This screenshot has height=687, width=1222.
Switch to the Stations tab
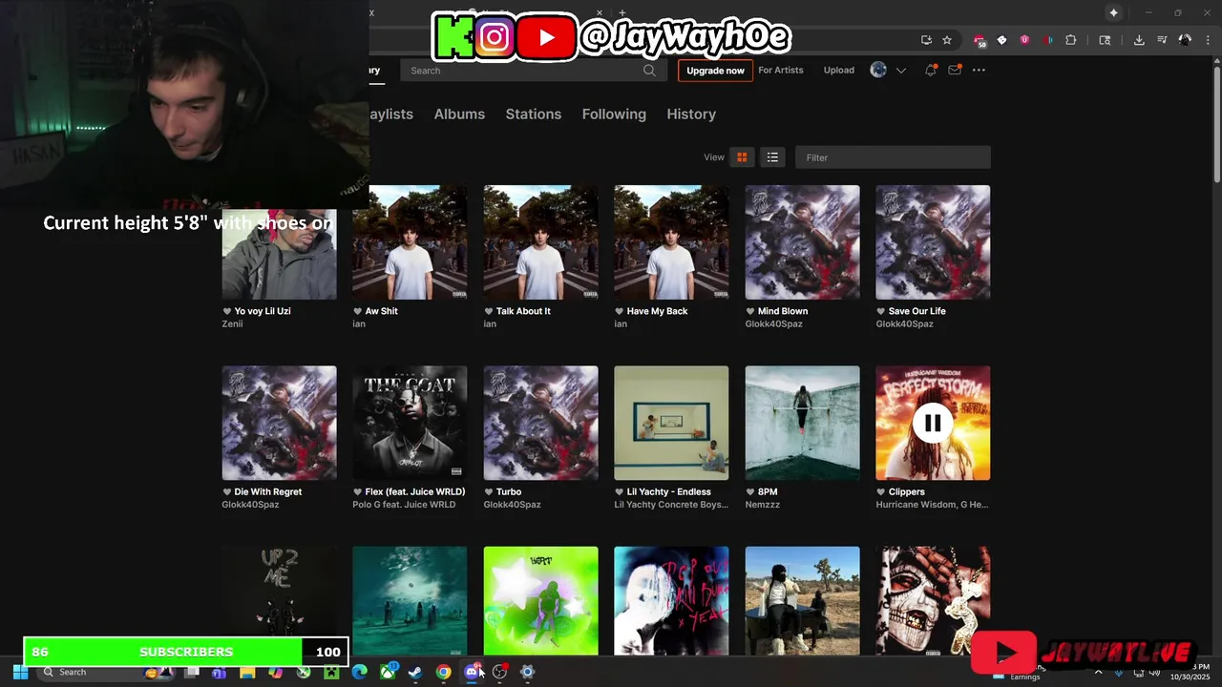click(533, 114)
